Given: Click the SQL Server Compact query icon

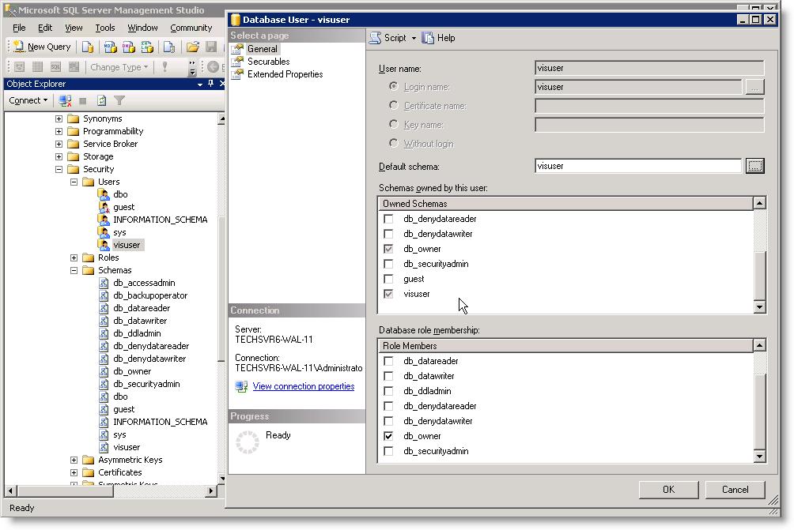Looking at the screenshot, I should pyautogui.click(x=169, y=47).
